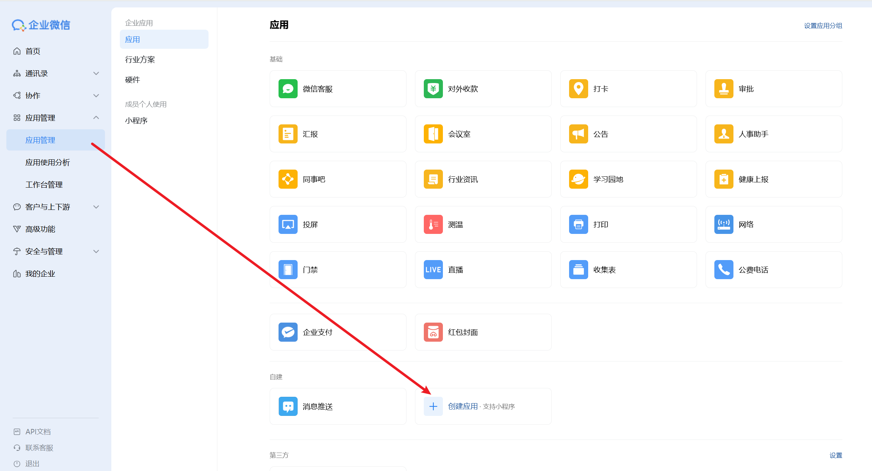Click the 设置应用分组 link
The width and height of the screenshot is (872, 471).
pyautogui.click(x=823, y=26)
